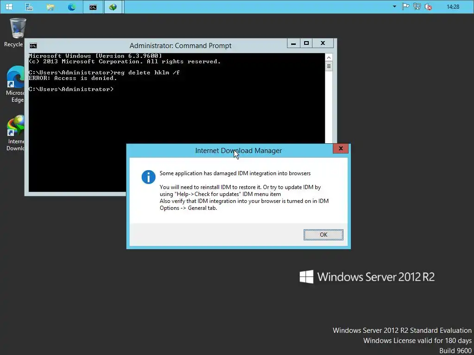The image size is (474, 355).
Task: Click 'Some application has damaged IDM integration' text
Action: click(x=235, y=173)
